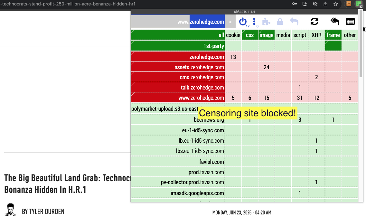Click www.zerohedge.com 'other' cell showing 5
366x217 pixels.
click(350, 98)
